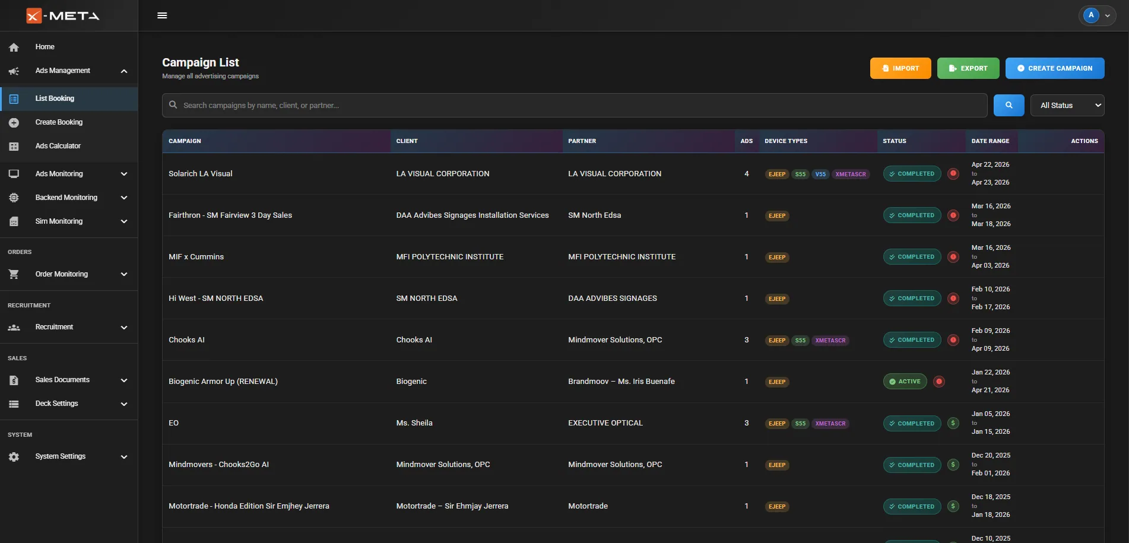This screenshot has height=543, width=1129.
Task: Click ACTIVE badge for Biogenic Armor Up
Action: pos(905,382)
